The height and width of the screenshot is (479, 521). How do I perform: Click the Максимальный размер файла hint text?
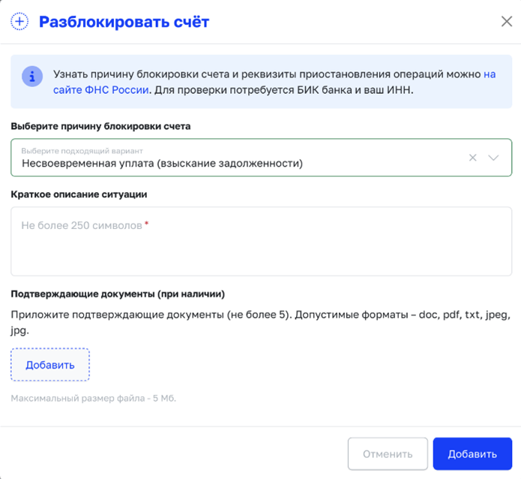[x=94, y=398]
